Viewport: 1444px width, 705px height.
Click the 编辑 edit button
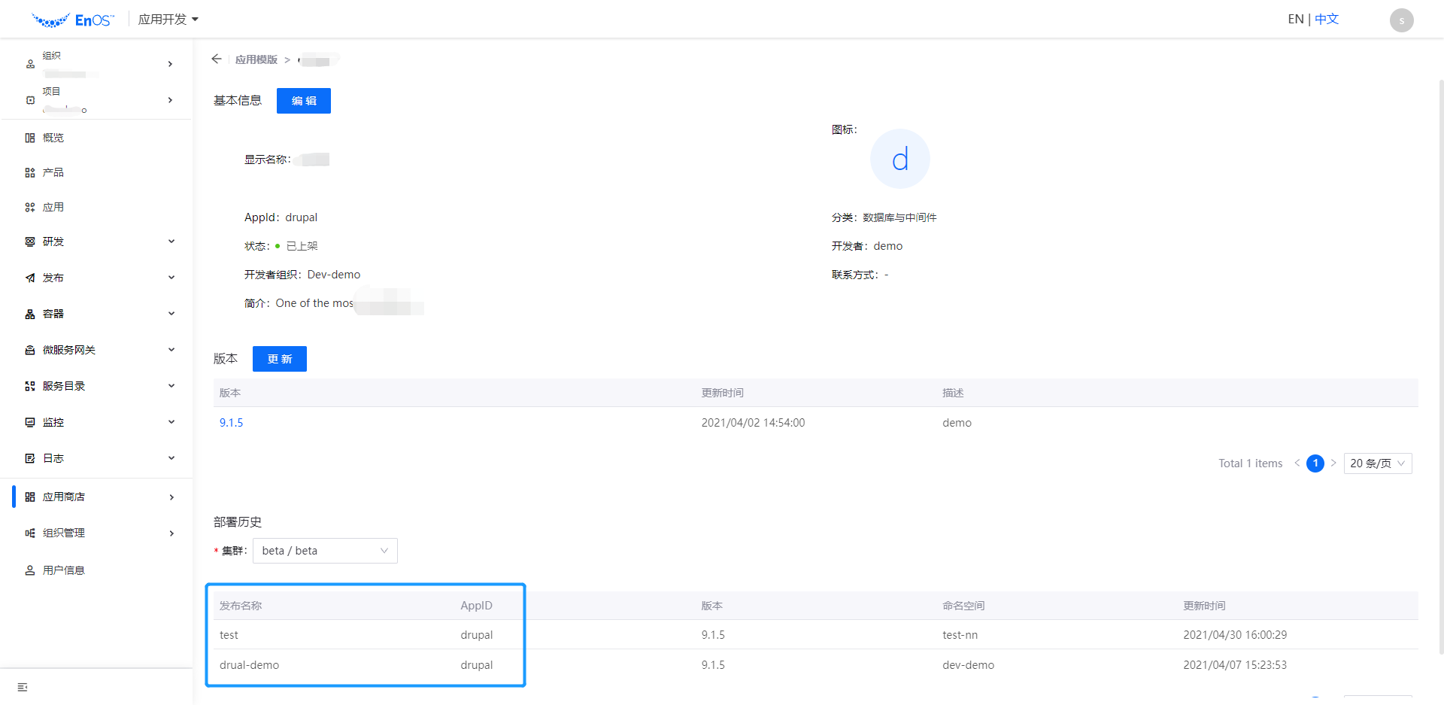(303, 101)
